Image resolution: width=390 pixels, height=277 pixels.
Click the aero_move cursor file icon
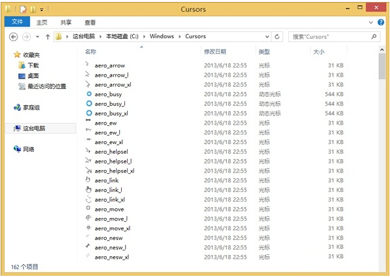coord(88,209)
